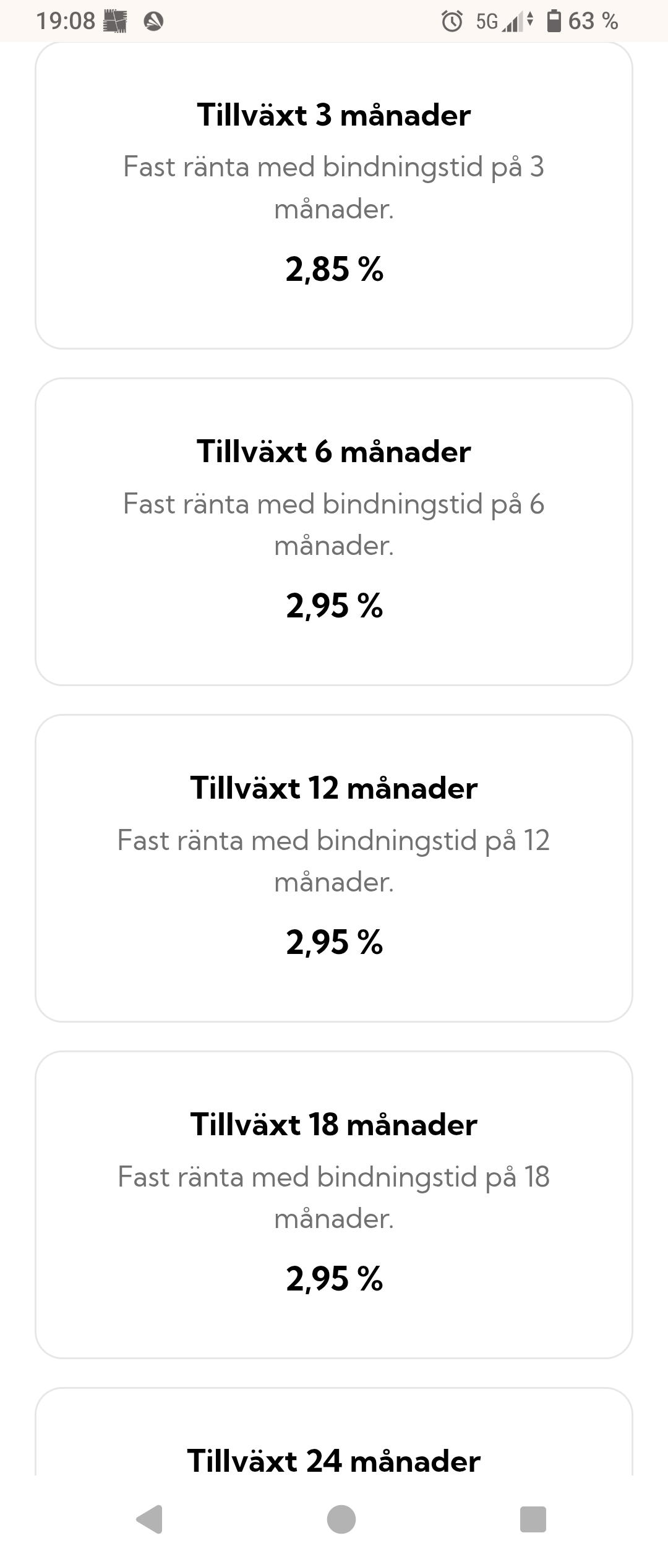Tap the 2,85 % interest rate

coord(334,269)
